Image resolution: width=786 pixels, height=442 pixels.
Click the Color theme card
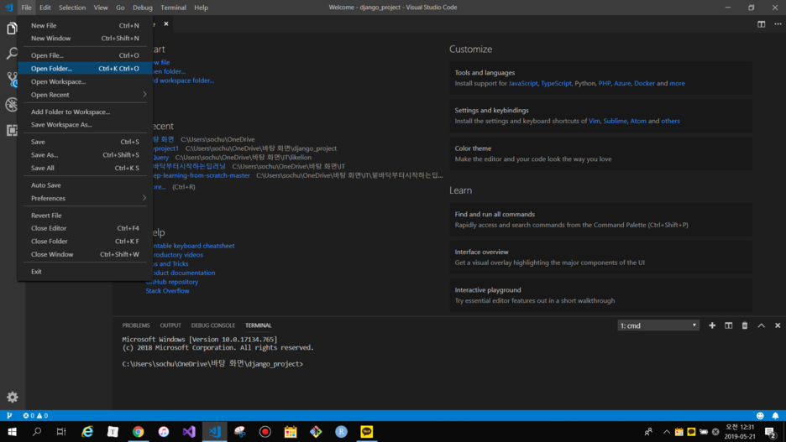[600, 153]
